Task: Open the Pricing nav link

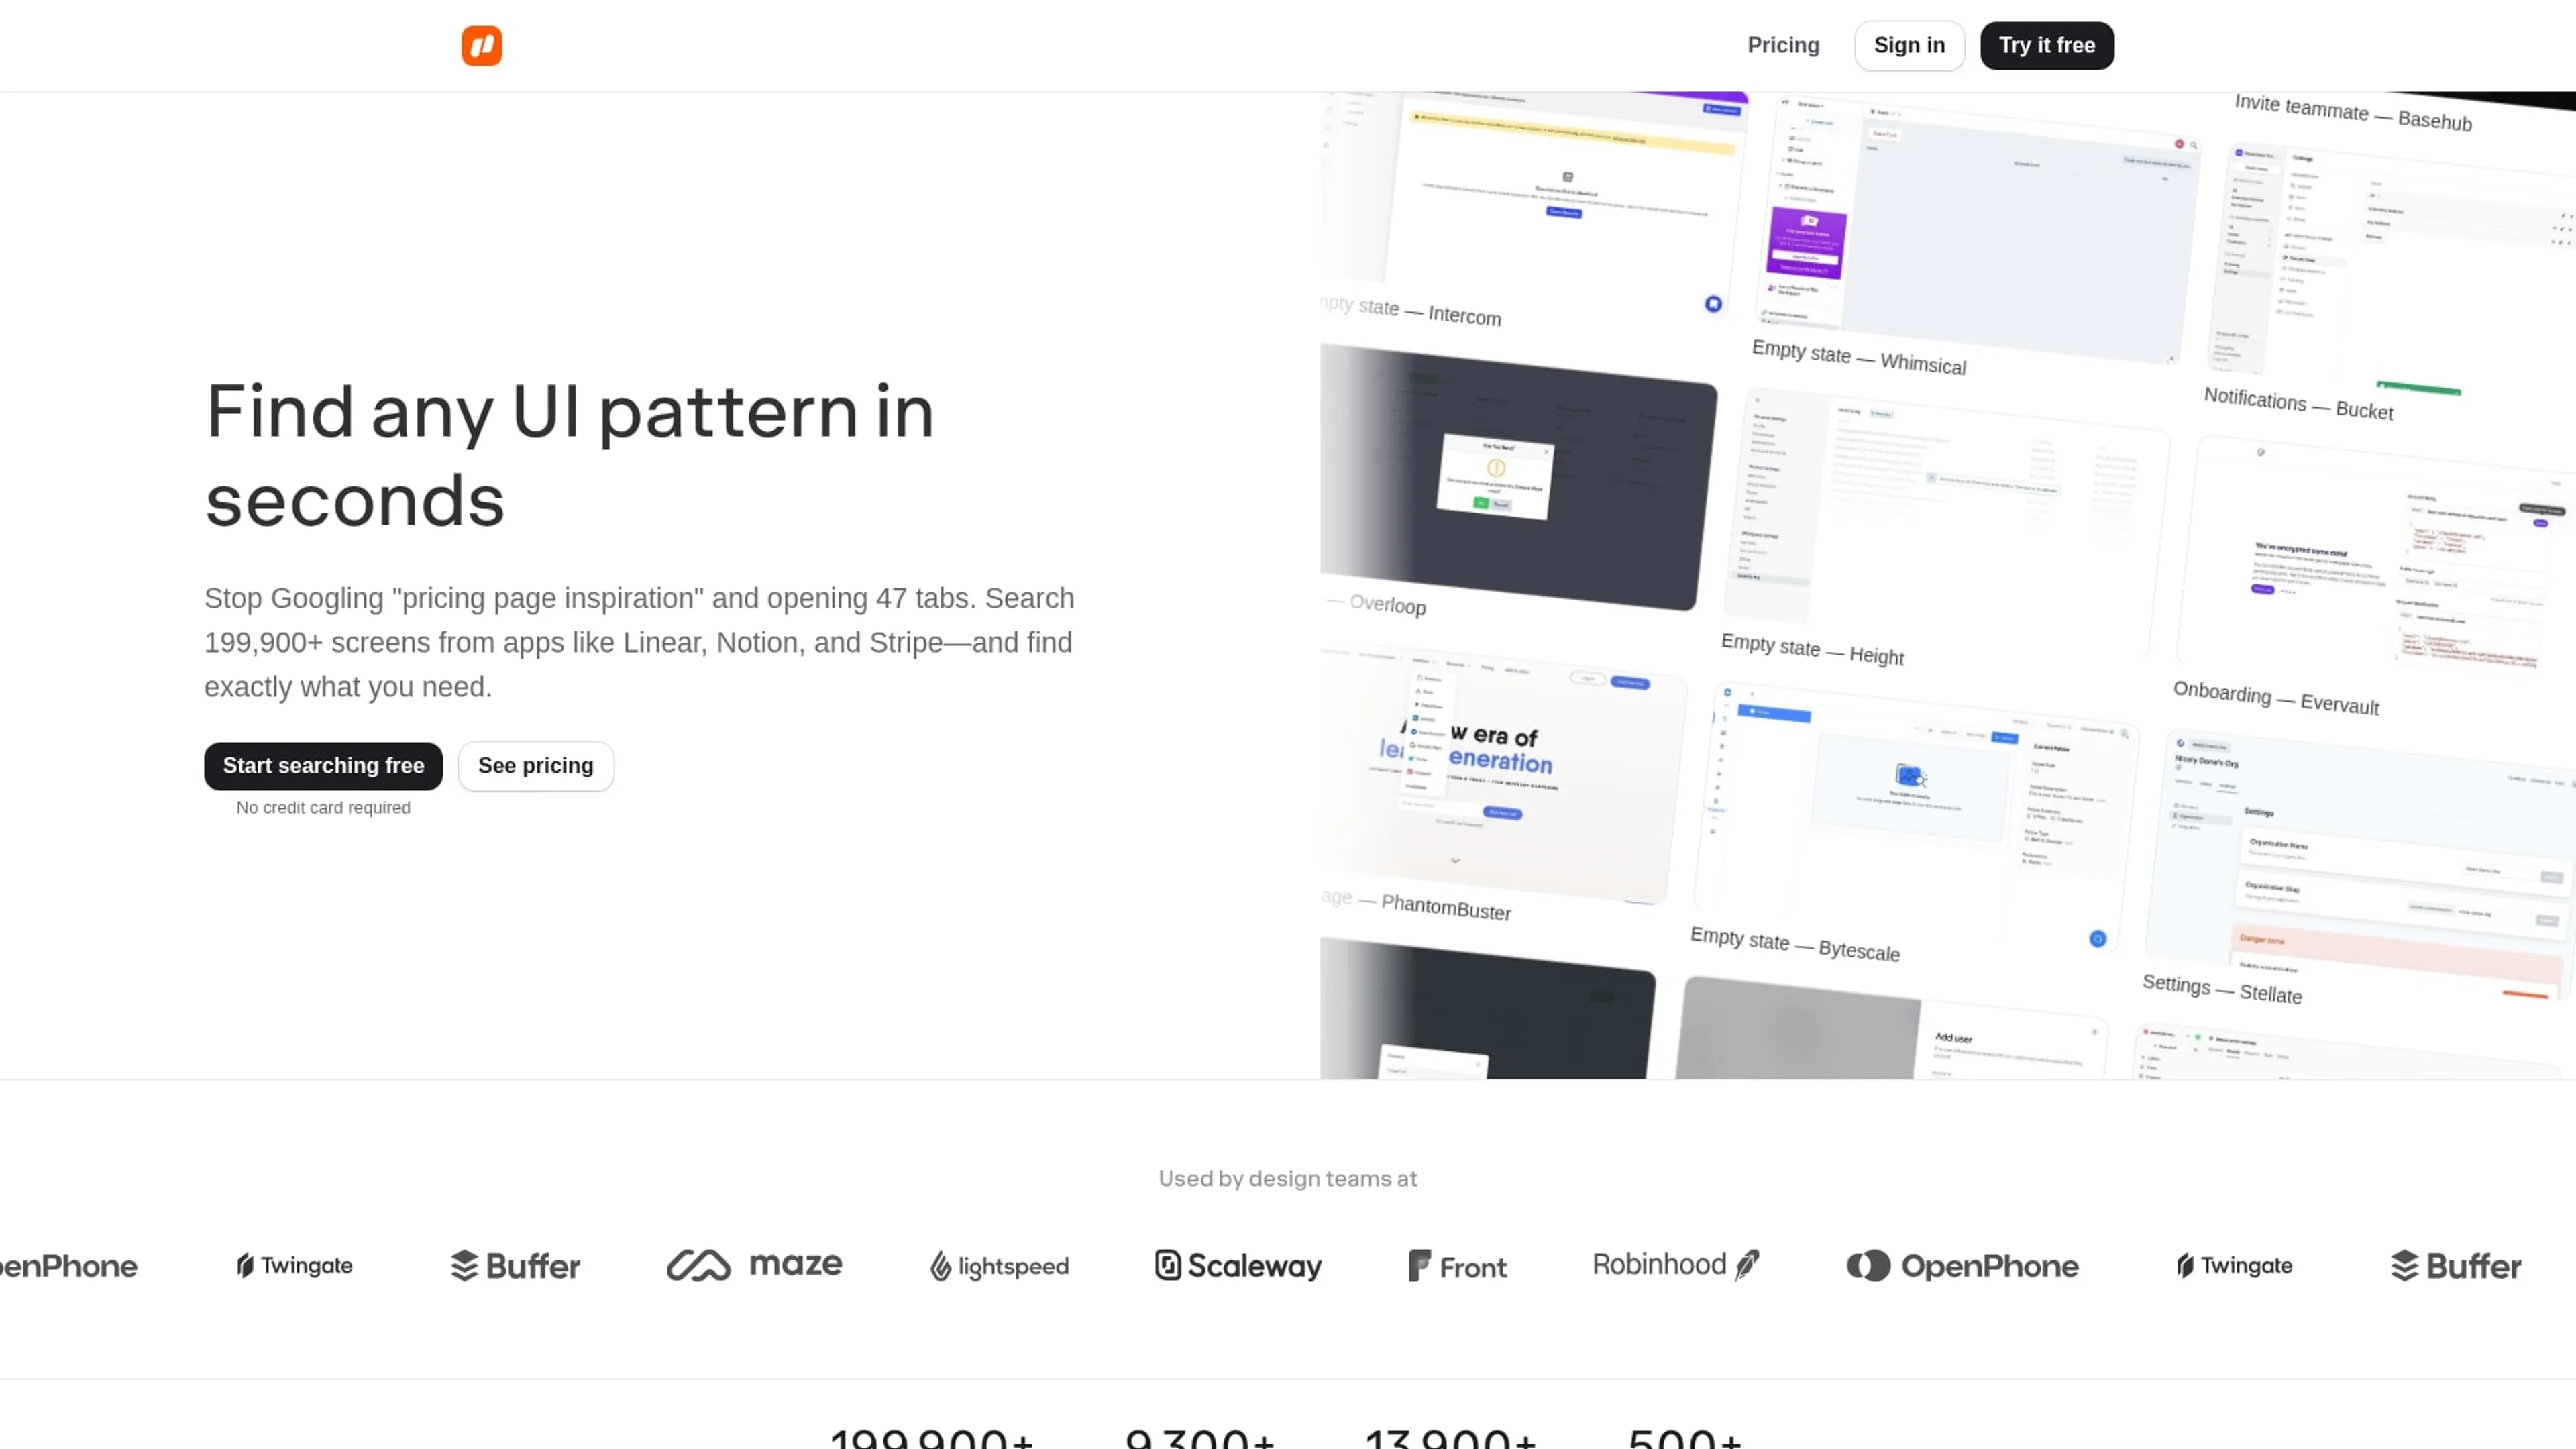Action: click(1783, 45)
